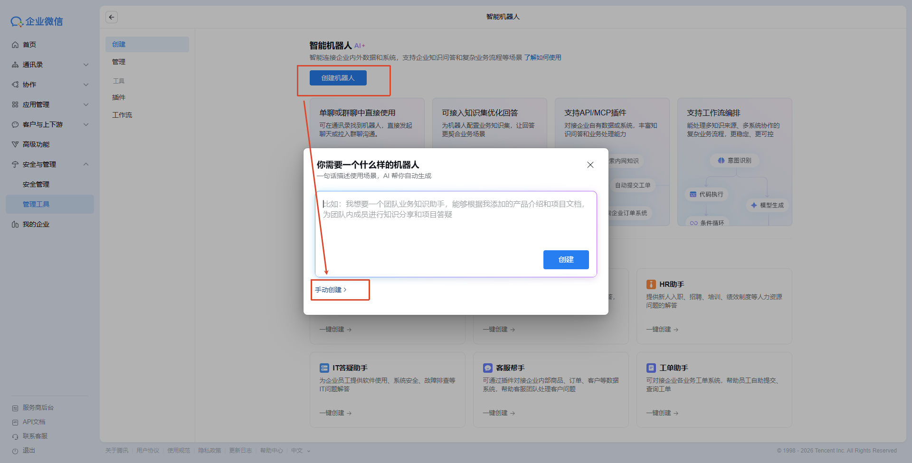Click the IT答疑助手 icon

point(324,368)
